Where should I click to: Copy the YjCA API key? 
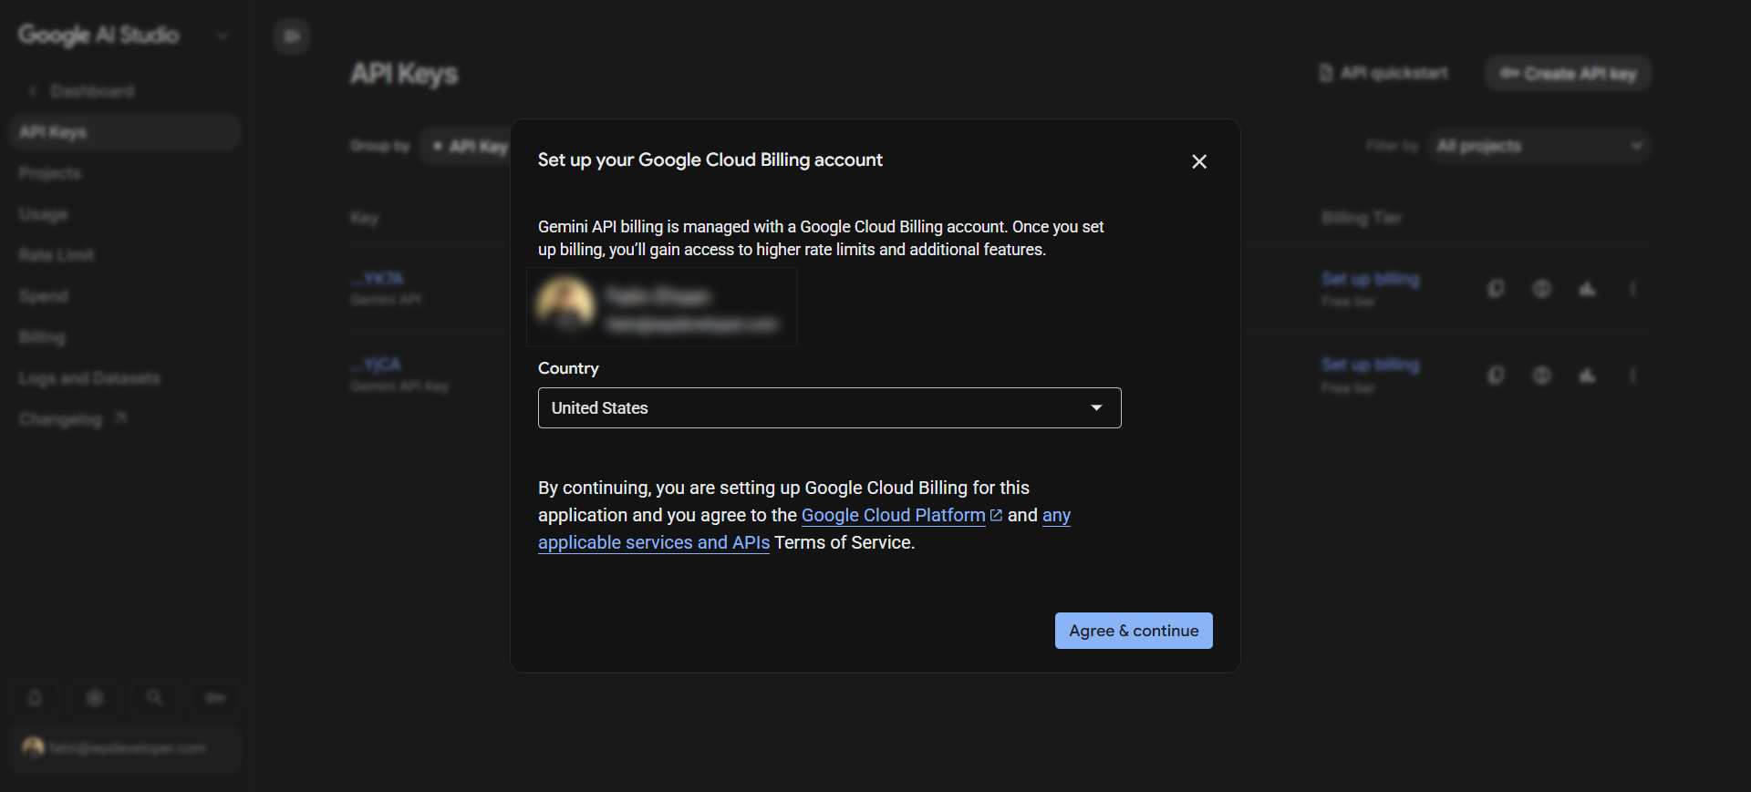[x=1496, y=375]
